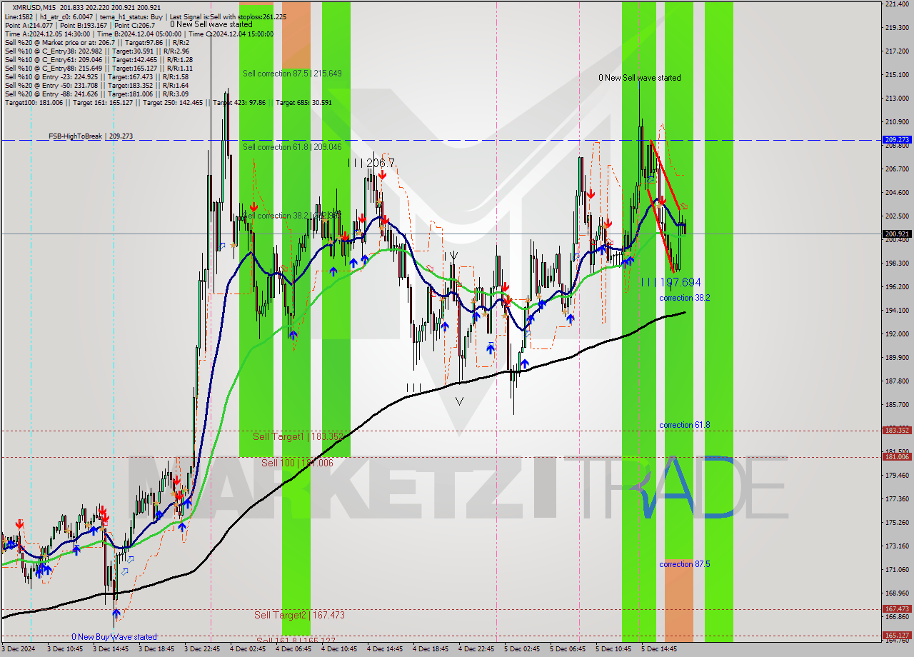914x657 pixels.
Task: Click the 'Time A:2024.12.05 14:30:00' line
Action: coord(139,34)
